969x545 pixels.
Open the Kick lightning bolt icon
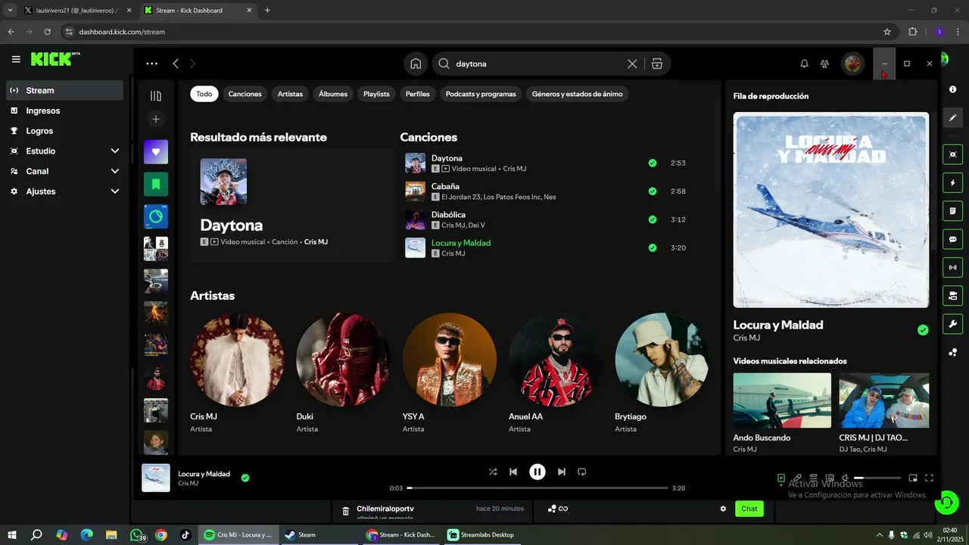[952, 182]
